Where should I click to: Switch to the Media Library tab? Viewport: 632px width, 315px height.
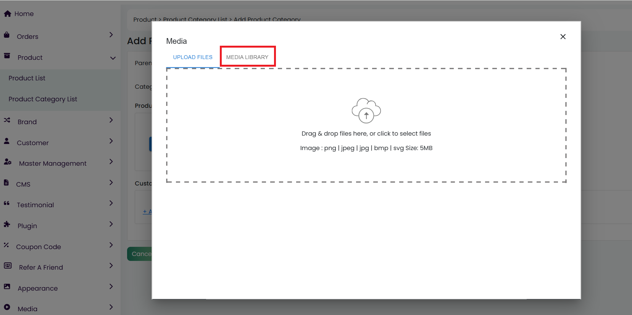coord(247,57)
